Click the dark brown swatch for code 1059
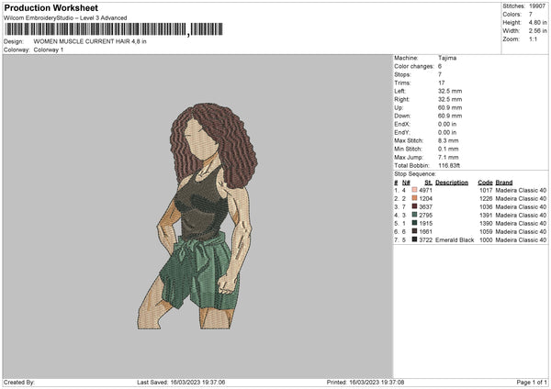551x389 pixels. tap(414, 231)
